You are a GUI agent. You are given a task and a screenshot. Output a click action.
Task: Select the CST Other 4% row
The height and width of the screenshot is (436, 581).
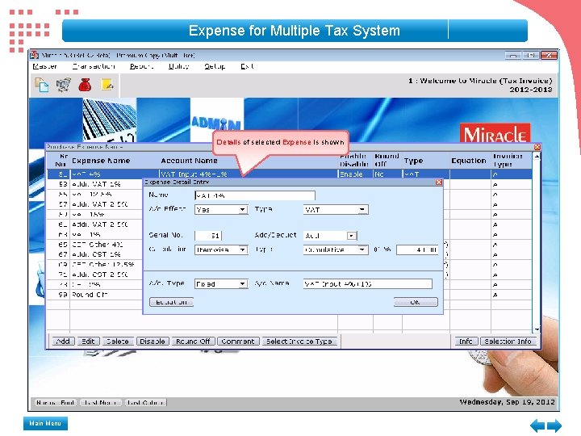(x=95, y=245)
